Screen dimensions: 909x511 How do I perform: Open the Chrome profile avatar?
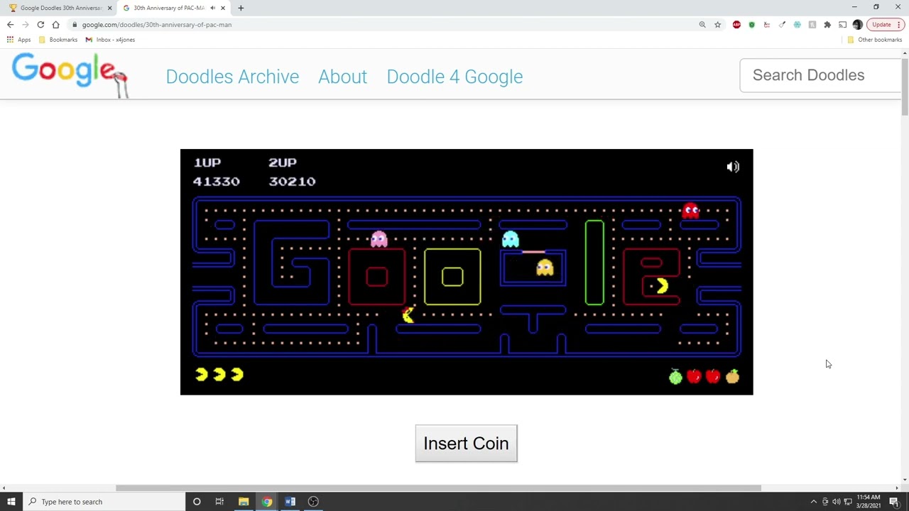point(857,25)
